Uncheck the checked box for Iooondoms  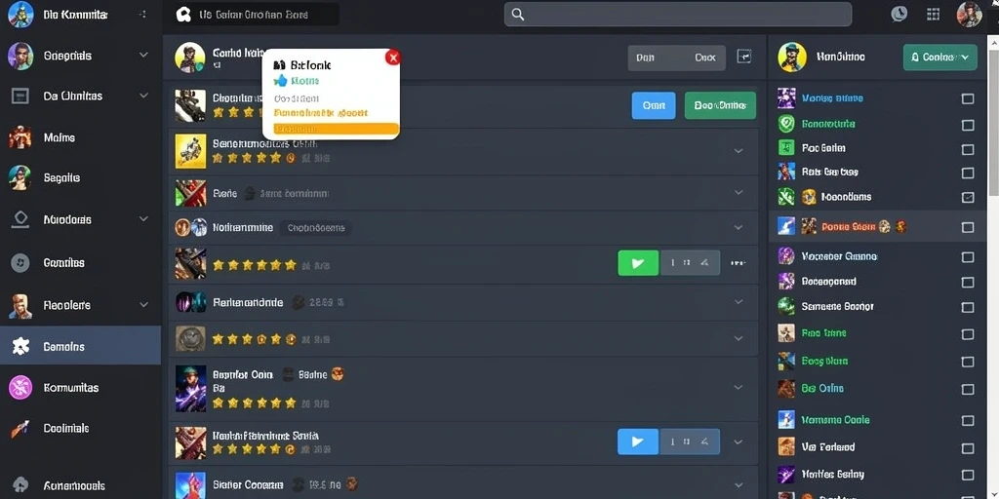[x=967, y=198]
